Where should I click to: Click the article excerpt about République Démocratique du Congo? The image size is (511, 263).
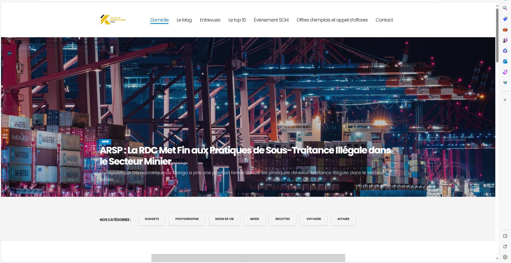tap(242, 176)
